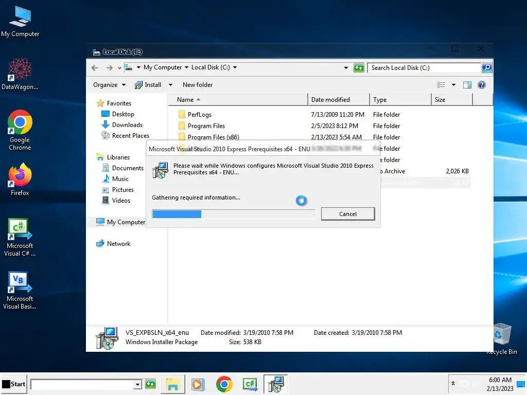Open Microsoft Visual Basic desktop shortcut

pyautogui.click(x=20, y=290)
